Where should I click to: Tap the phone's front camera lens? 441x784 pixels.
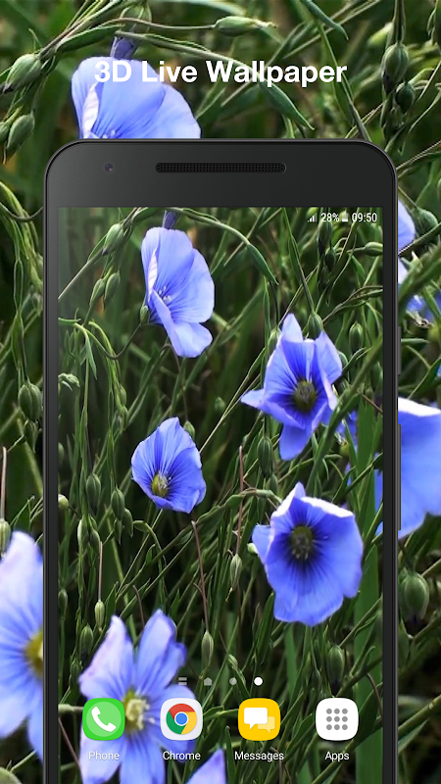point(109,168)
